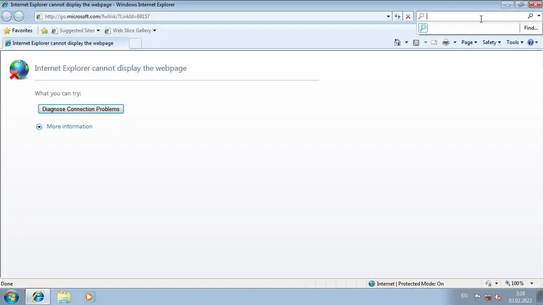
Task: Expand the More information arrow icon
Action: (39, 127)
